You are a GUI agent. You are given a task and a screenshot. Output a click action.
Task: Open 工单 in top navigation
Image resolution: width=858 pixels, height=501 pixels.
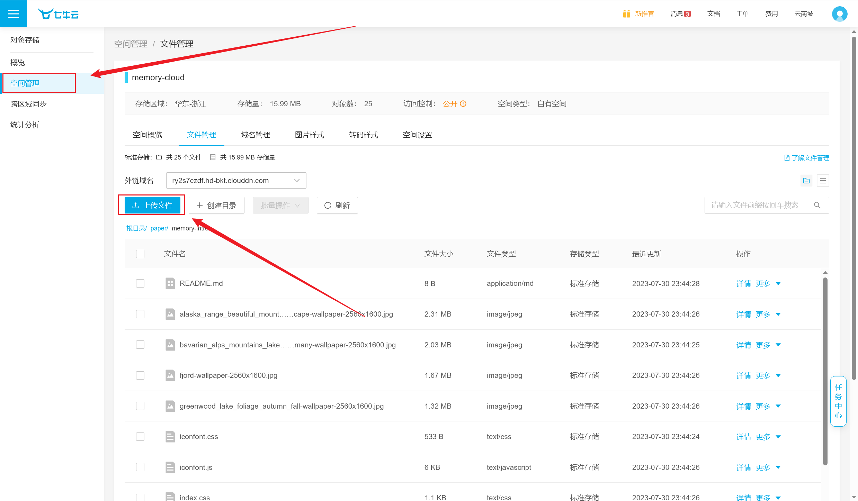pyautogui.click(x=742, y=14)
